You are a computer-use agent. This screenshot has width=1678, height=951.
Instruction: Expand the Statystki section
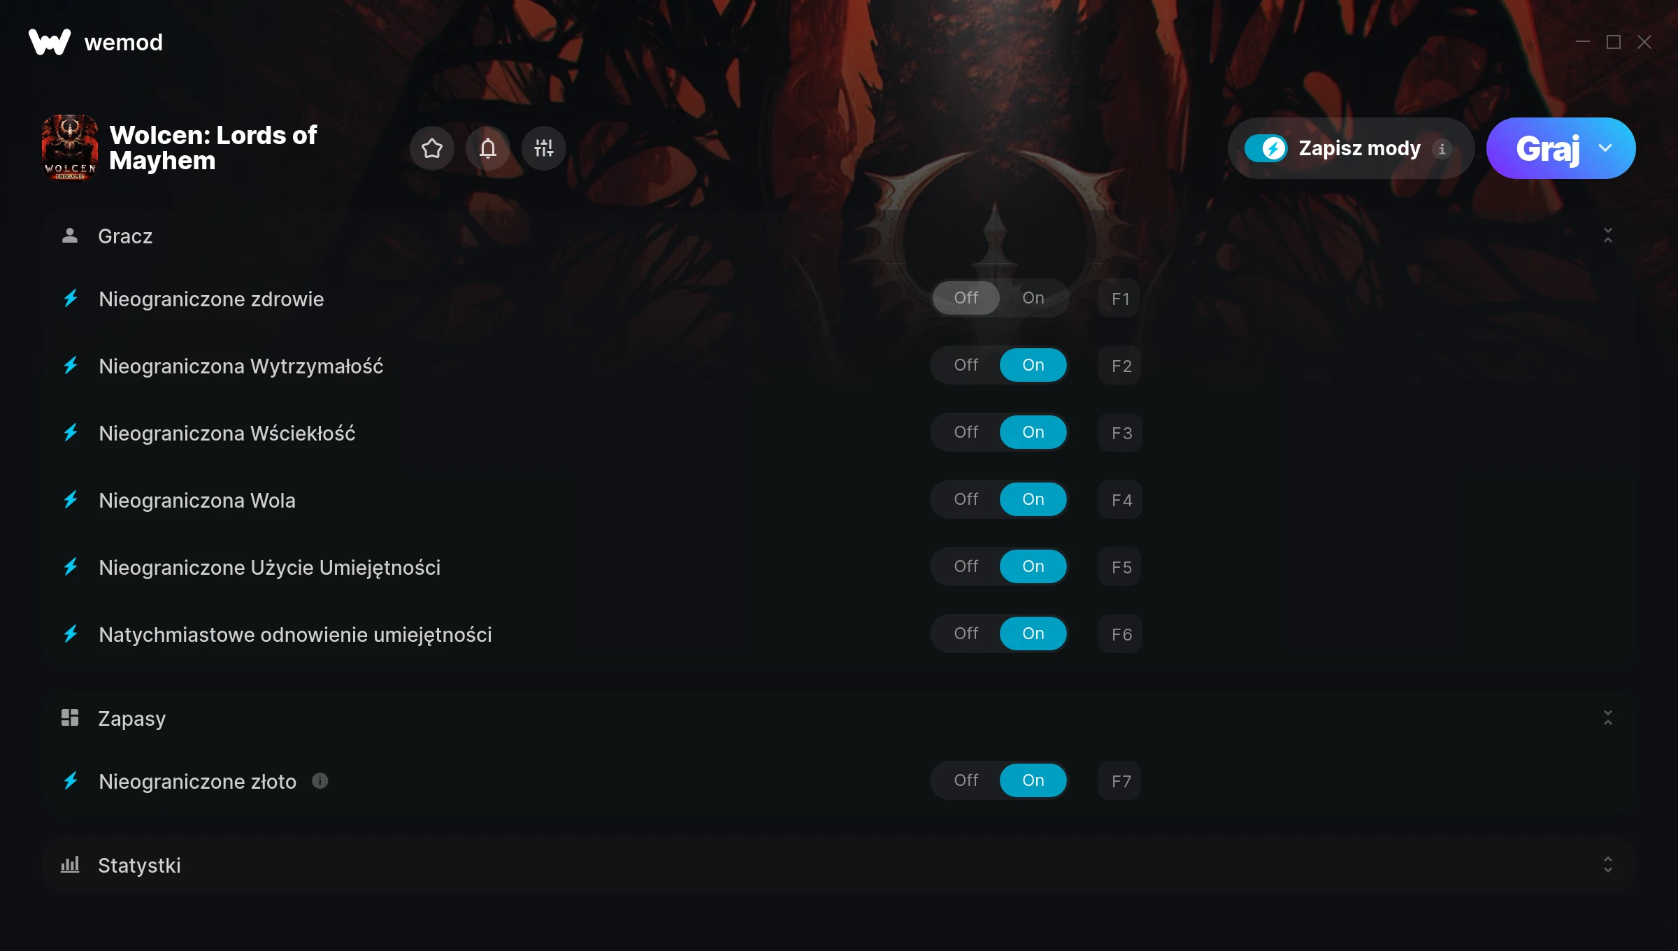pyautogui.click(x=1608, y=865)
